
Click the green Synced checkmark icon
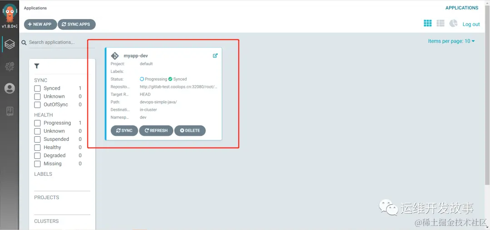pyautogui.click(x=170, y=79)
